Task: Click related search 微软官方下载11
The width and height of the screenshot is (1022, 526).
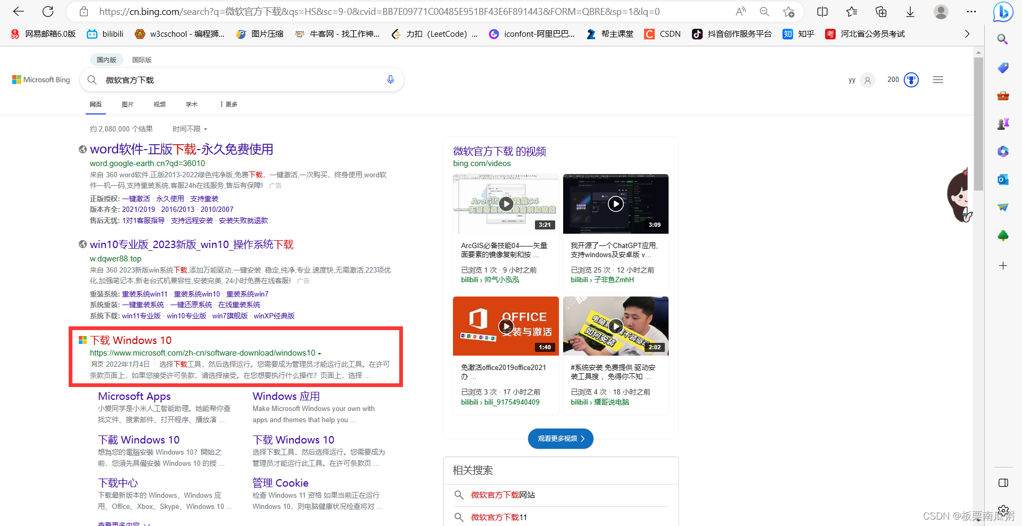Action: click(x=499, y=517)
